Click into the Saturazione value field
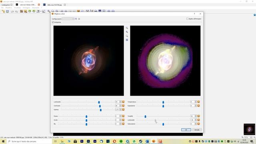The image size is (256, 144). tap(192, 124)
